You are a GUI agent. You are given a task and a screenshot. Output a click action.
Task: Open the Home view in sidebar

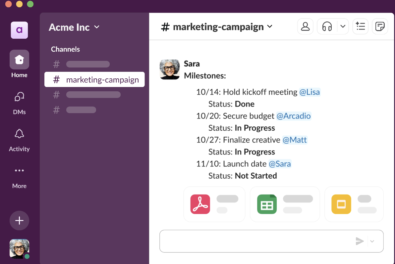pos(19,60)
